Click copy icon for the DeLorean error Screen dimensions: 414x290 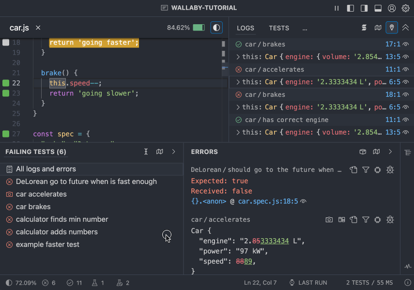353,169
